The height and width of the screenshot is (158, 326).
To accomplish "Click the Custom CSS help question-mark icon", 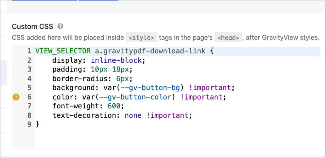I will coord(60,26).
